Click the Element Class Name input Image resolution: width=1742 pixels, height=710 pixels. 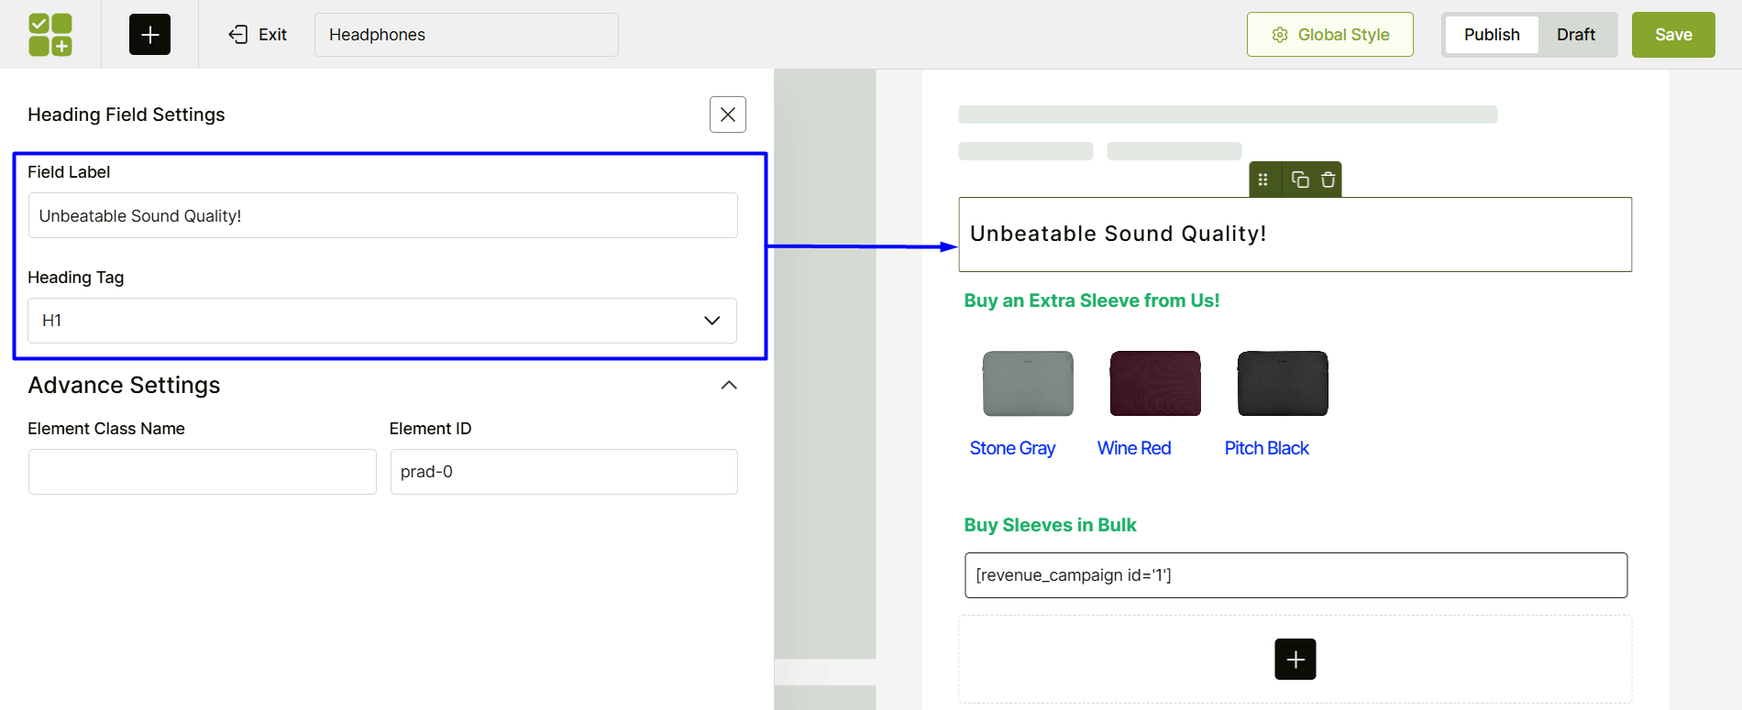pyautogui.click(x=202, y=472)
